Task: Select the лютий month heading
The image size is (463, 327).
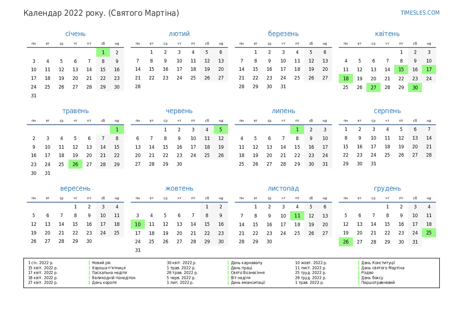Action: coord(179,34)
